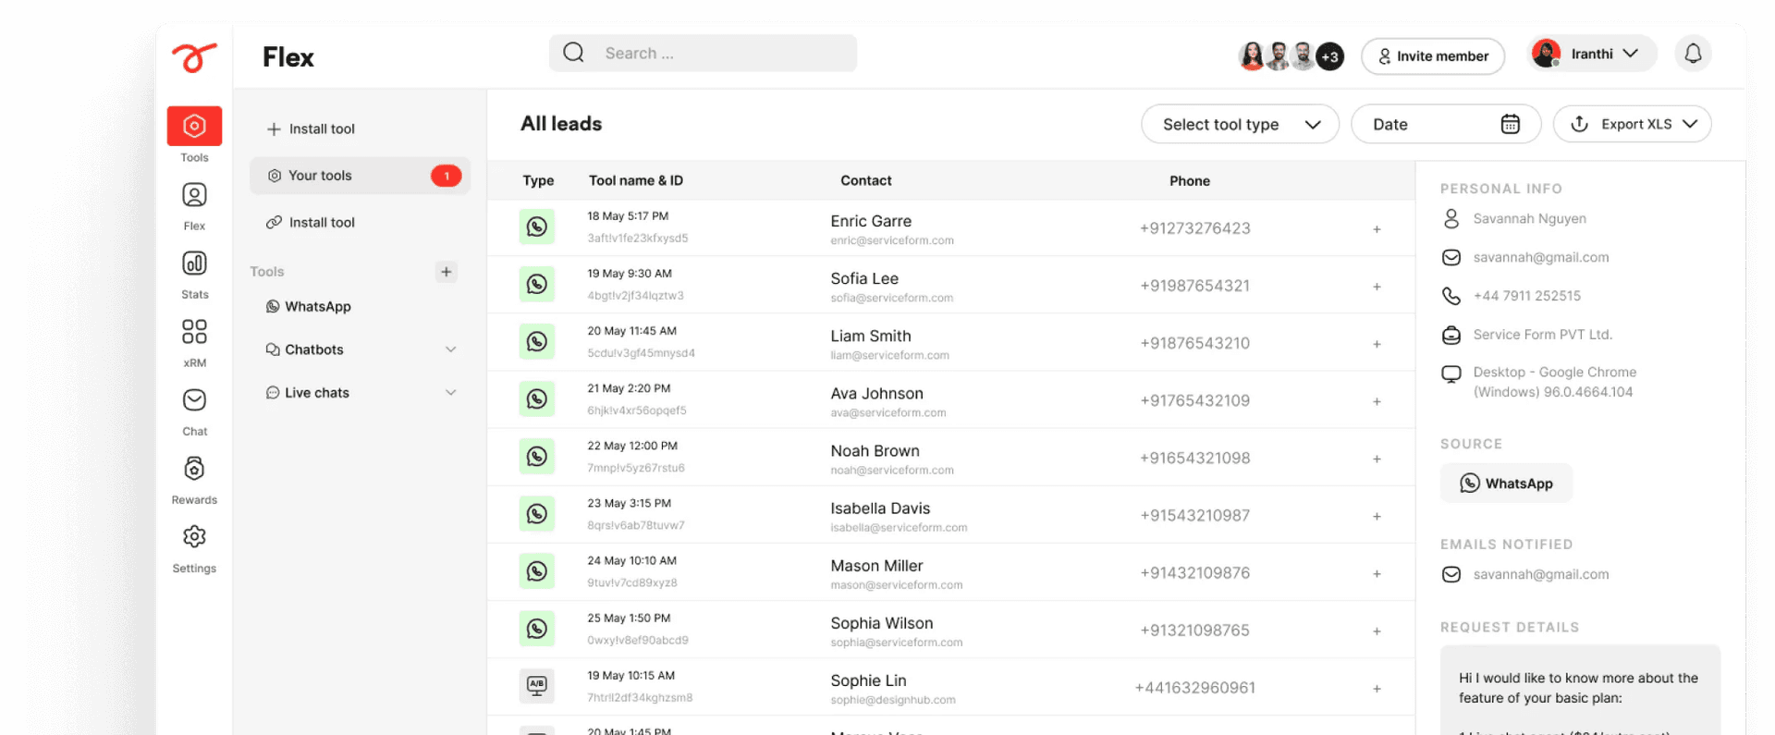The image size is (1775, 735).
Task: Click the WhatsApp icon on Sofia Lee row
Action: pyautogui.click(x=536, y=284)
